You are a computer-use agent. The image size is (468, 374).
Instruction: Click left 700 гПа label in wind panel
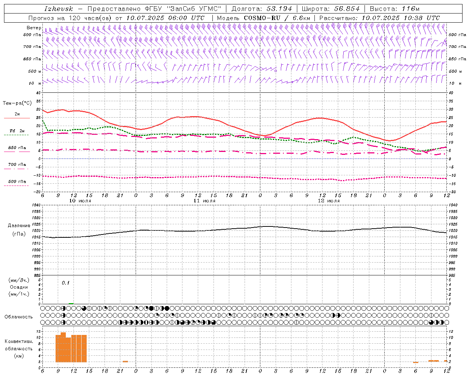32,47
